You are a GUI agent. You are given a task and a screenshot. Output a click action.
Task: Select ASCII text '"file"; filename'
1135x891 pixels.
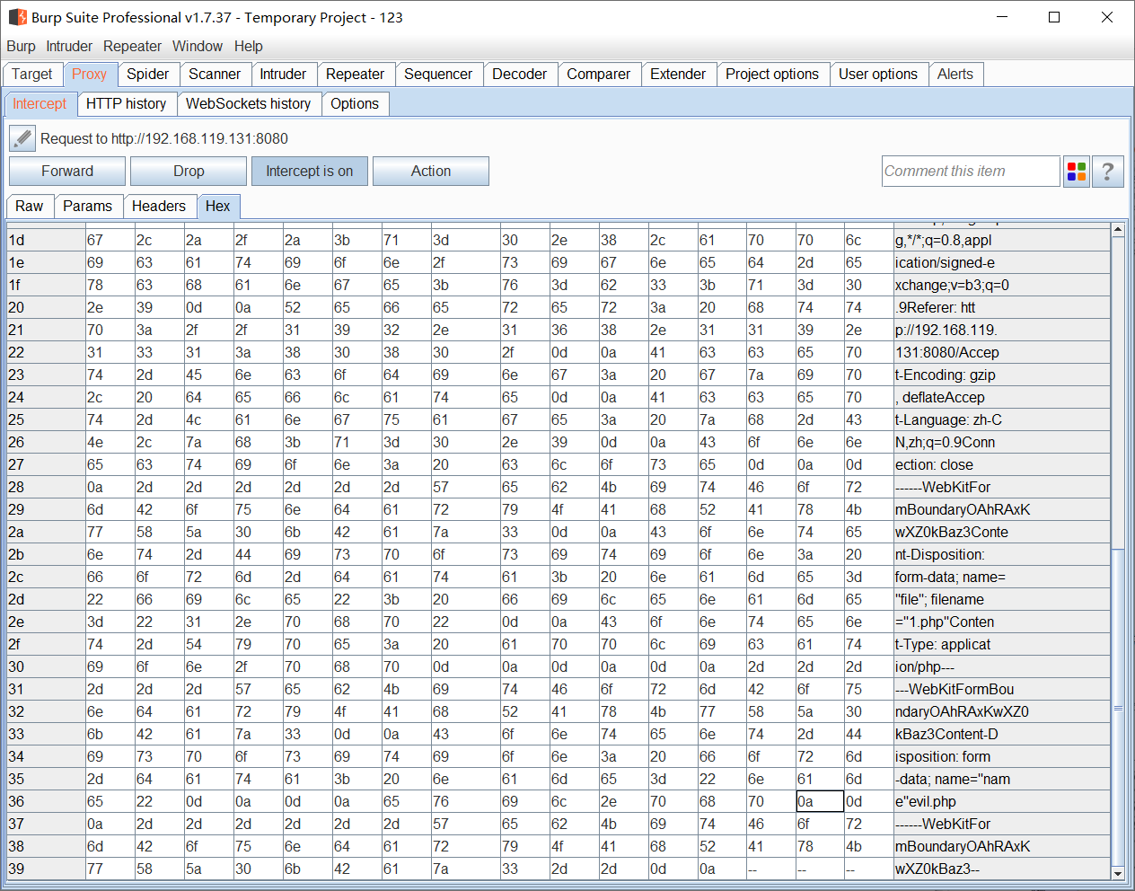coord(939,599)
